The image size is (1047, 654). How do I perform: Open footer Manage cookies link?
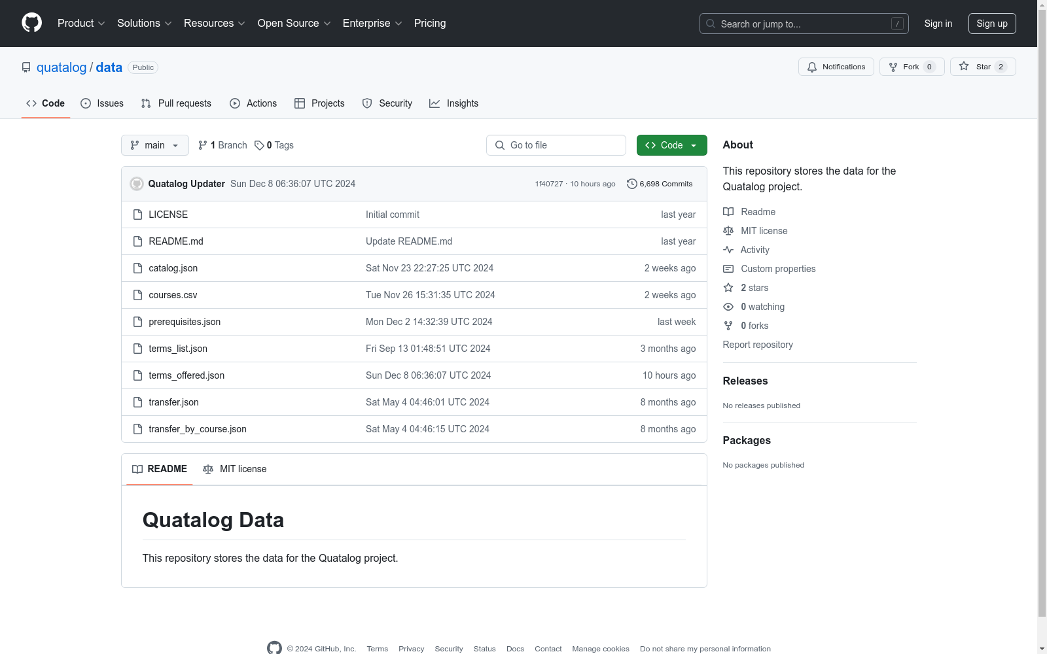pos(601,649)
